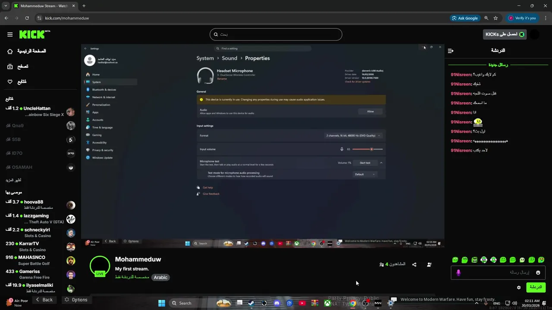The image size is (552, 310).
Task: Click UncleHattan channel avatar
Action: [x=71, y=112]
